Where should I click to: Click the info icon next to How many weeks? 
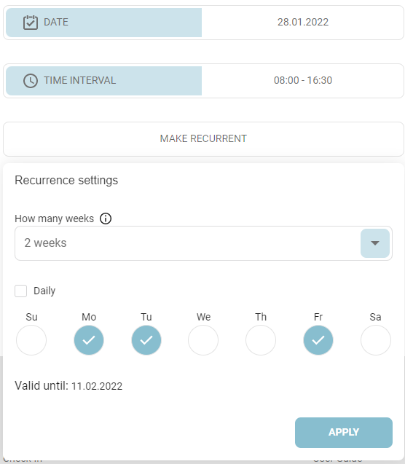(x=106, y=219)
